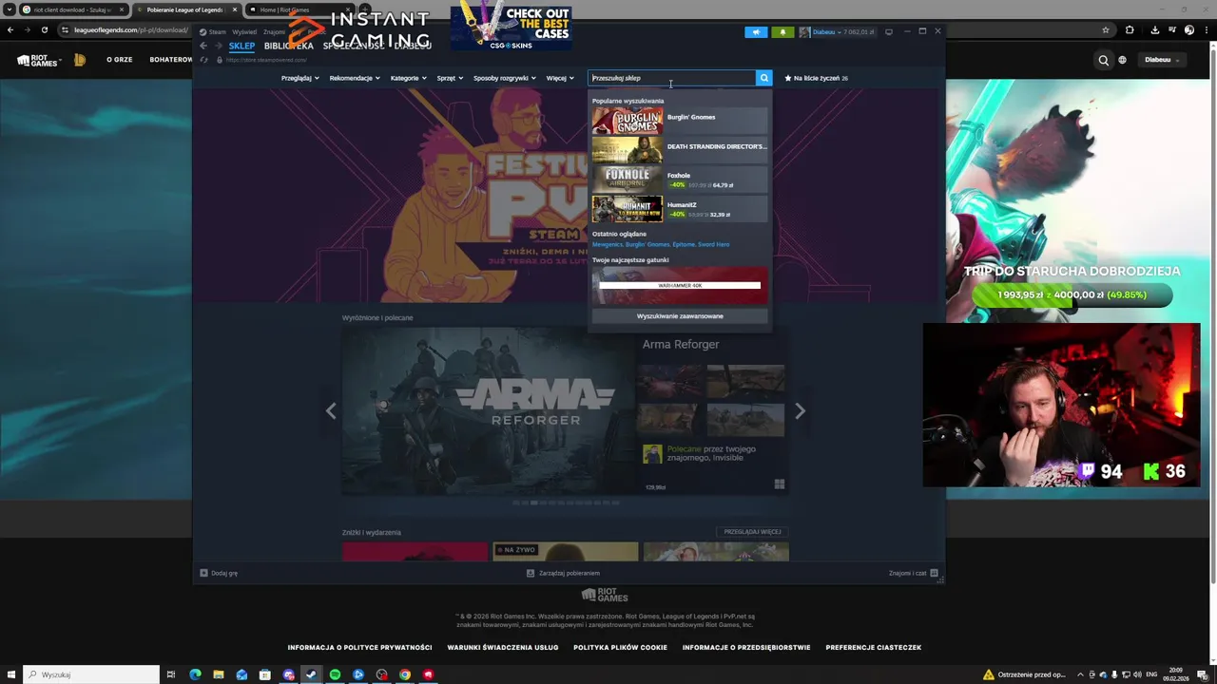The image size is (1217, 684).
Task: Click the Steam back navigation arrow
Action: click(x=203, y=46)
